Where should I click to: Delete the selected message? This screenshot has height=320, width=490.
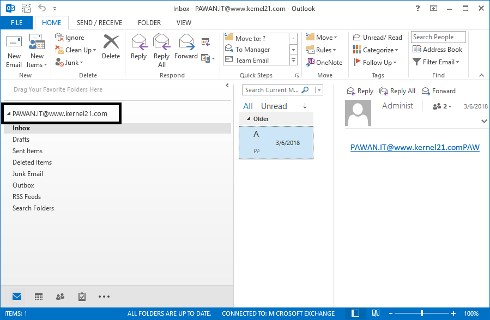111,47
